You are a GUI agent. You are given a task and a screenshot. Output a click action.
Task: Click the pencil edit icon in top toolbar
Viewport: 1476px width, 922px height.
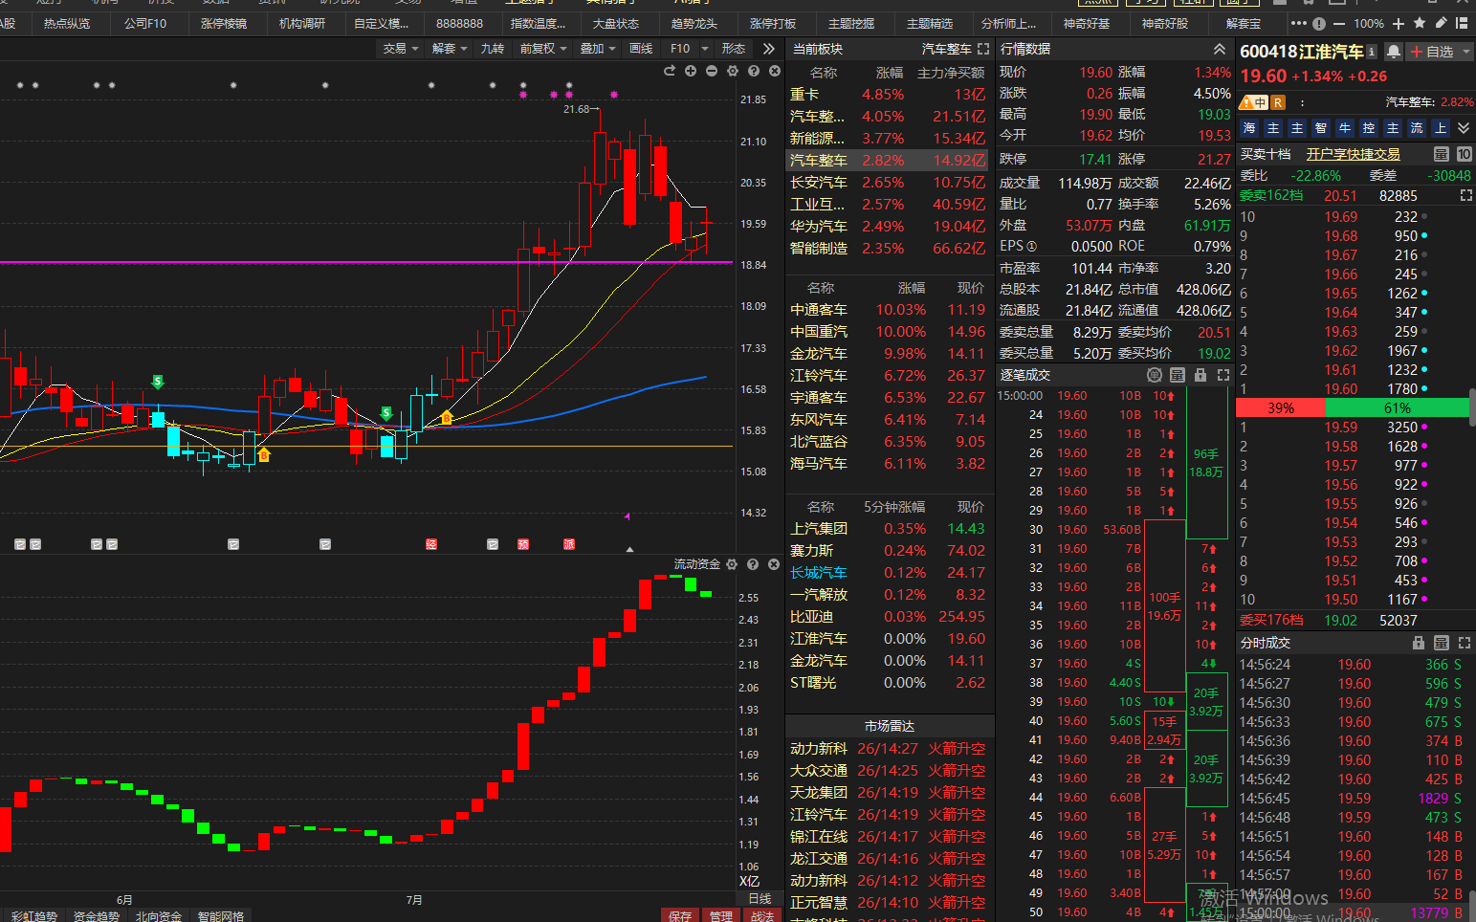1439,23
